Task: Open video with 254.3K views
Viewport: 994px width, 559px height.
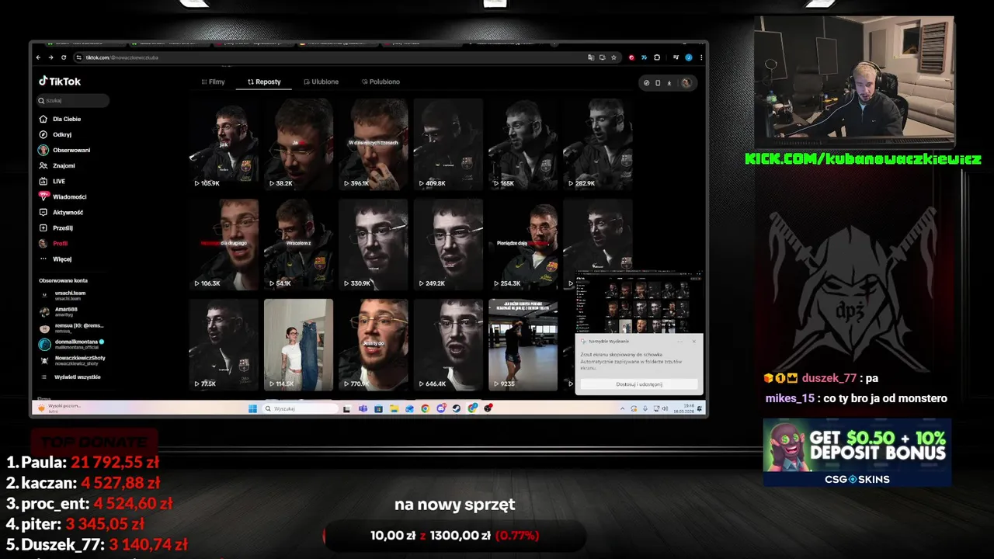Action: click(x=523, y=244)
